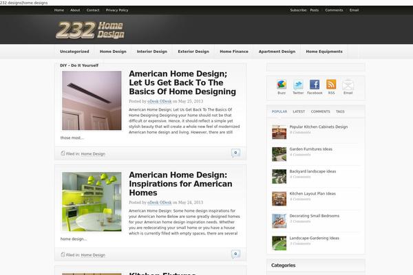Image resolution: width=413 pixels, height=275 pixels.
Task: Open the Privacy Policy page
Action: click(117, 10)
